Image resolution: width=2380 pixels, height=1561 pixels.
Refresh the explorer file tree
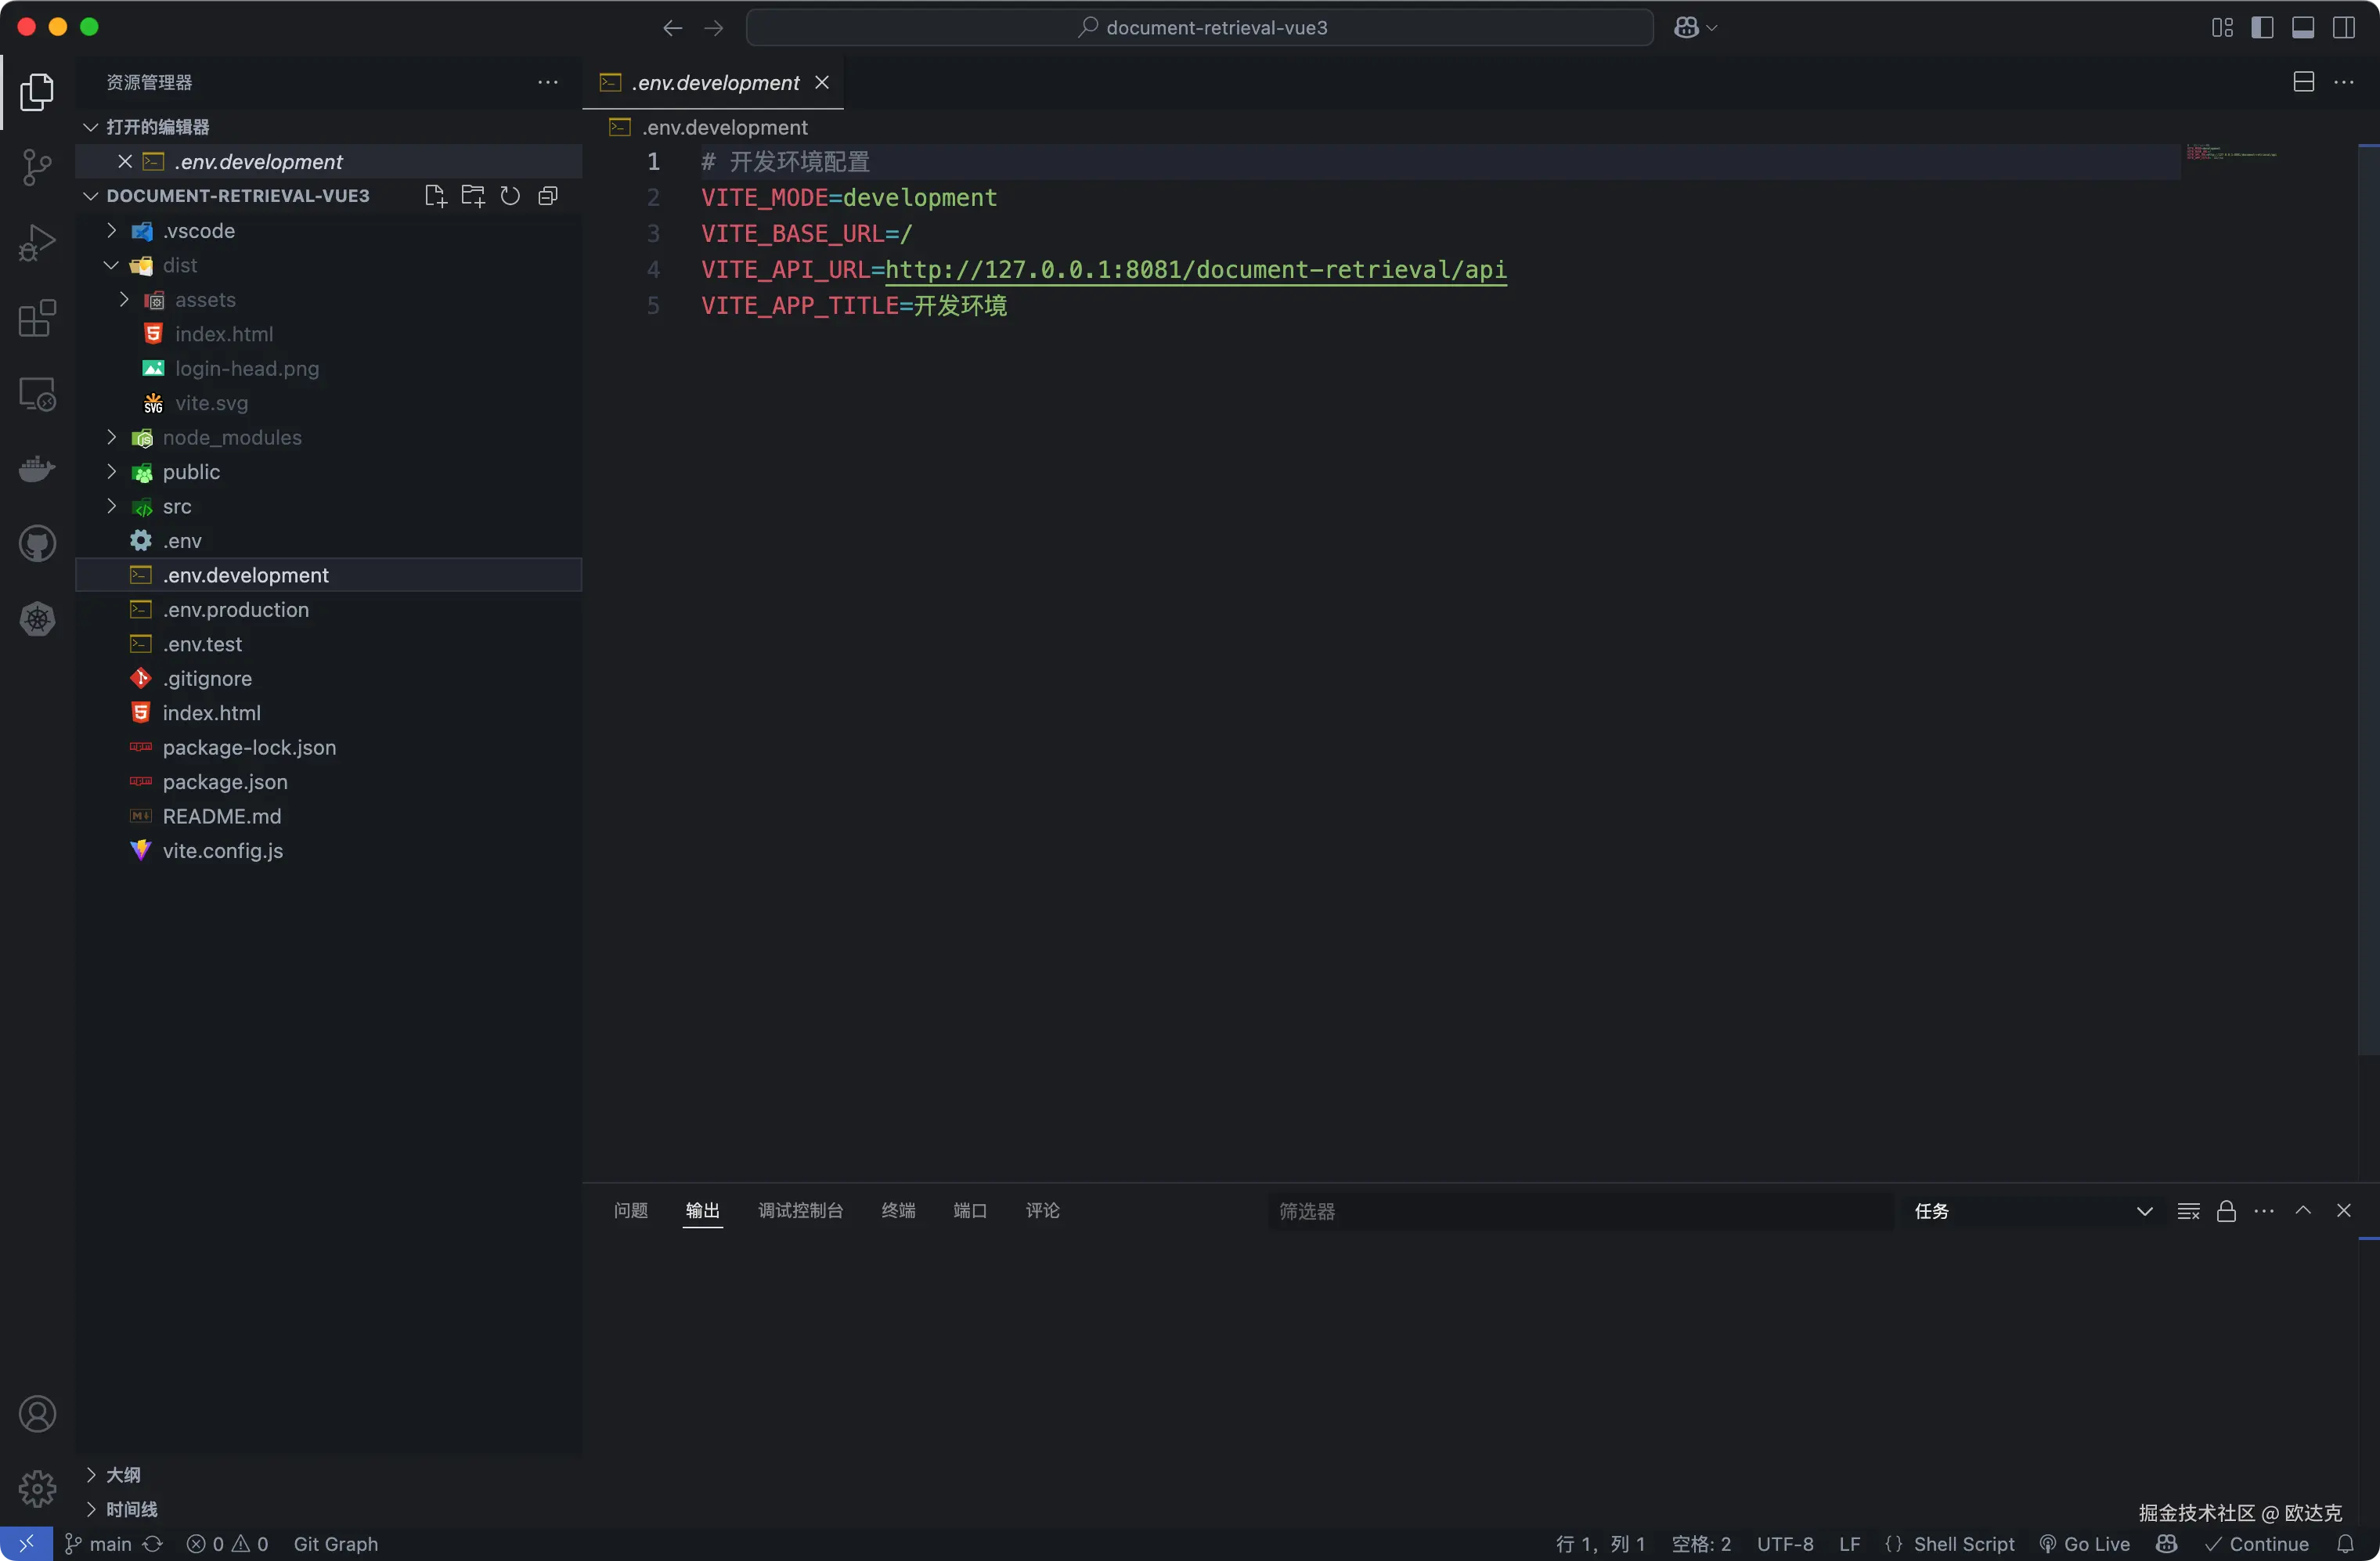510,196
